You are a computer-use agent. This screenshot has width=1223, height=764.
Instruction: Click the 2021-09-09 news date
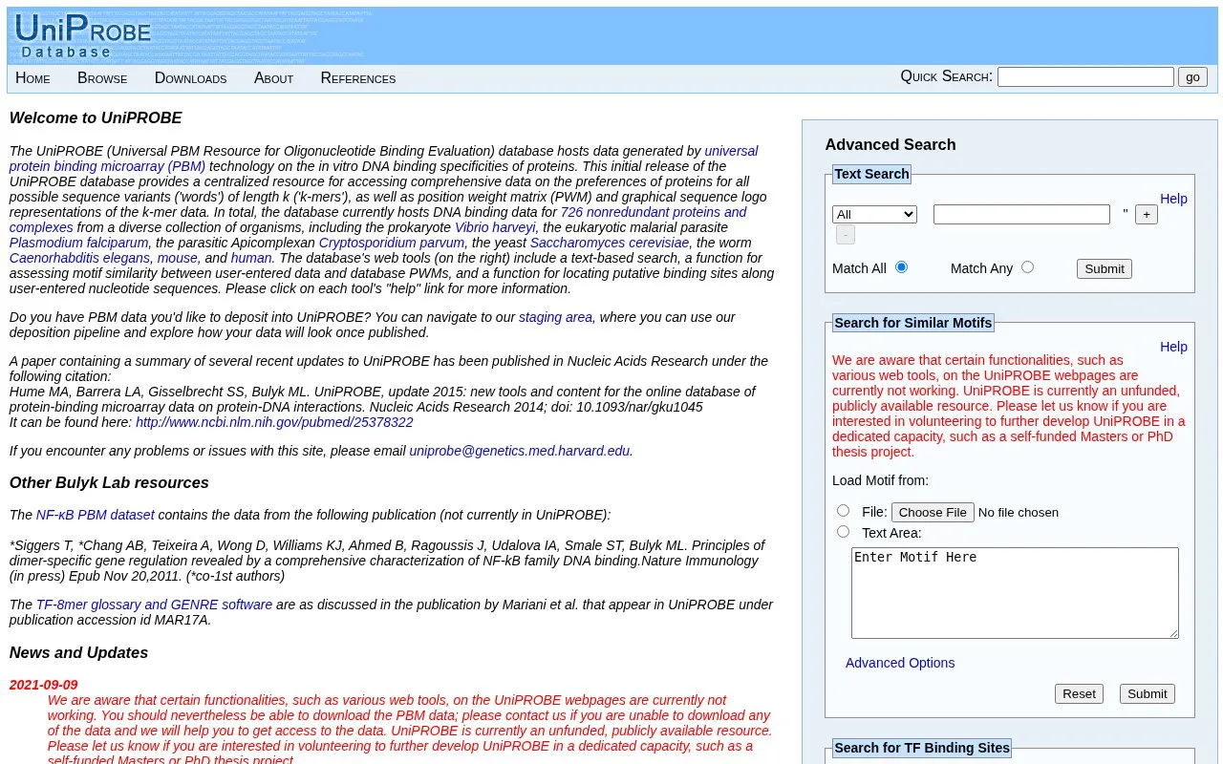tap(44, 685)
